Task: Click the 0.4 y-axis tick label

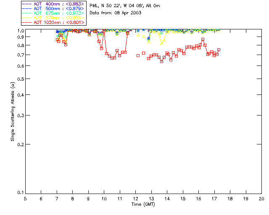Action: pyautogui.click(x=21, y=95)
